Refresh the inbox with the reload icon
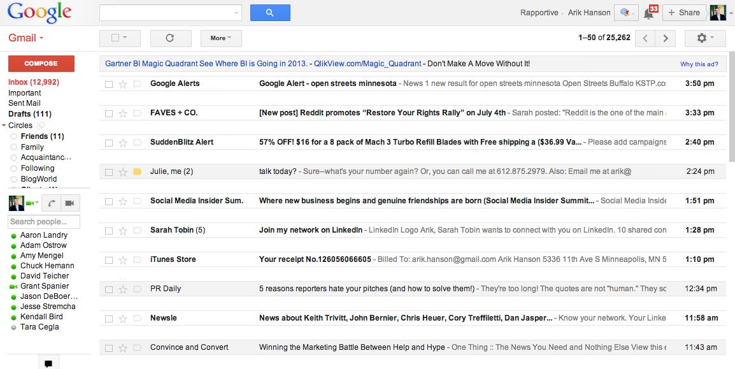The height and width of the screenshot is (369, 735). pos(170,38)
